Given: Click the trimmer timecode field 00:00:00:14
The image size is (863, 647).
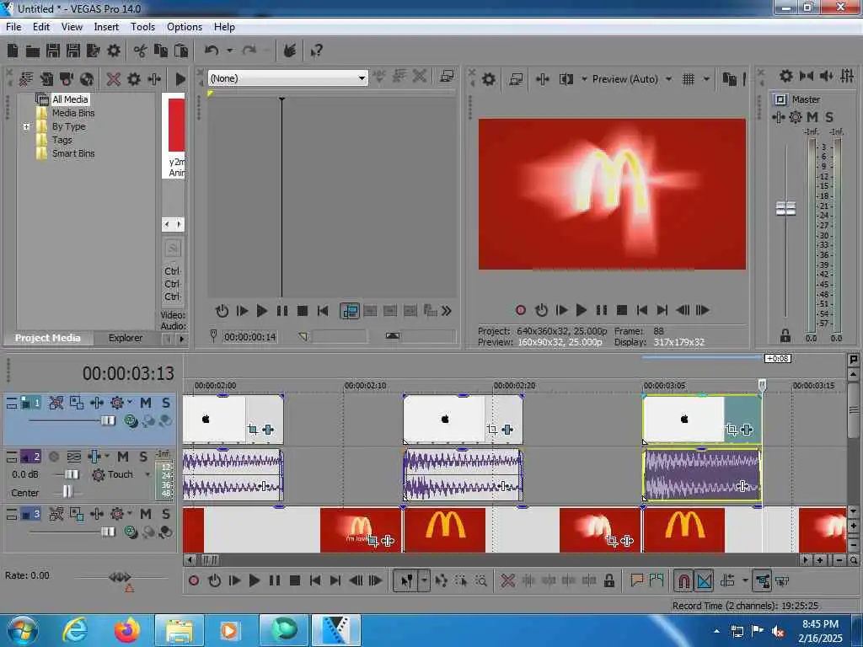Looking at the screenshot, I should 249,337.
